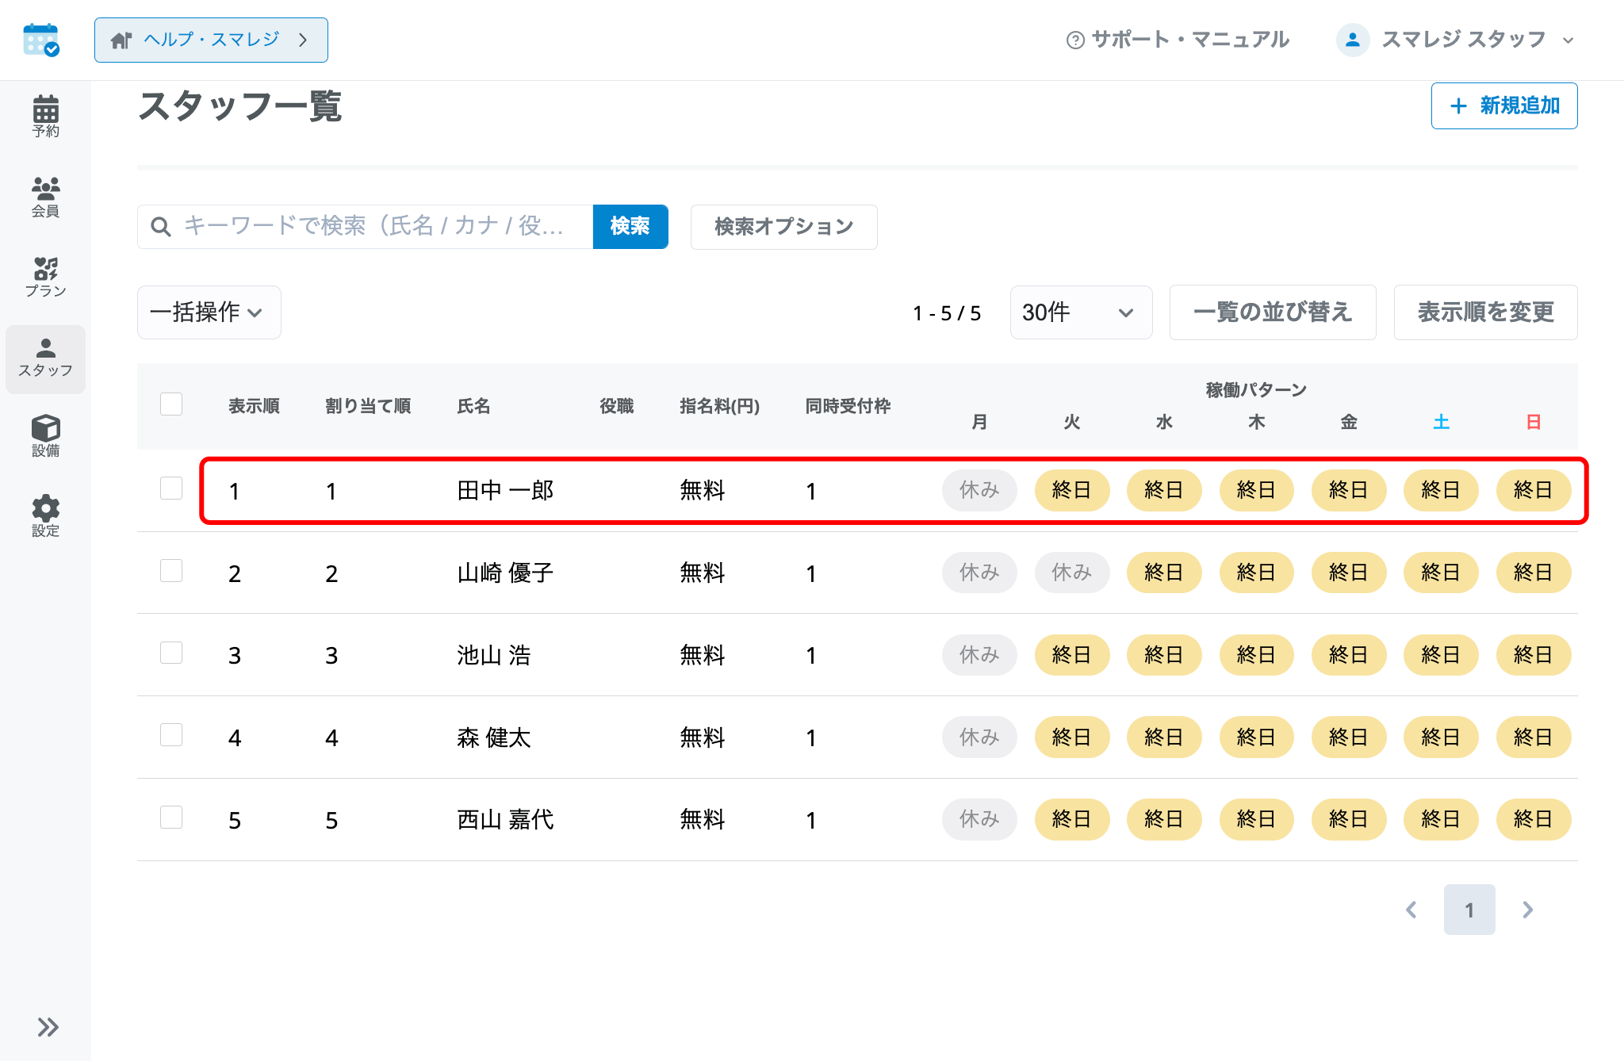Screen dimensions: 1624x1061
Task: Click the calendar logo icon at top left
Action: (41, 40)
